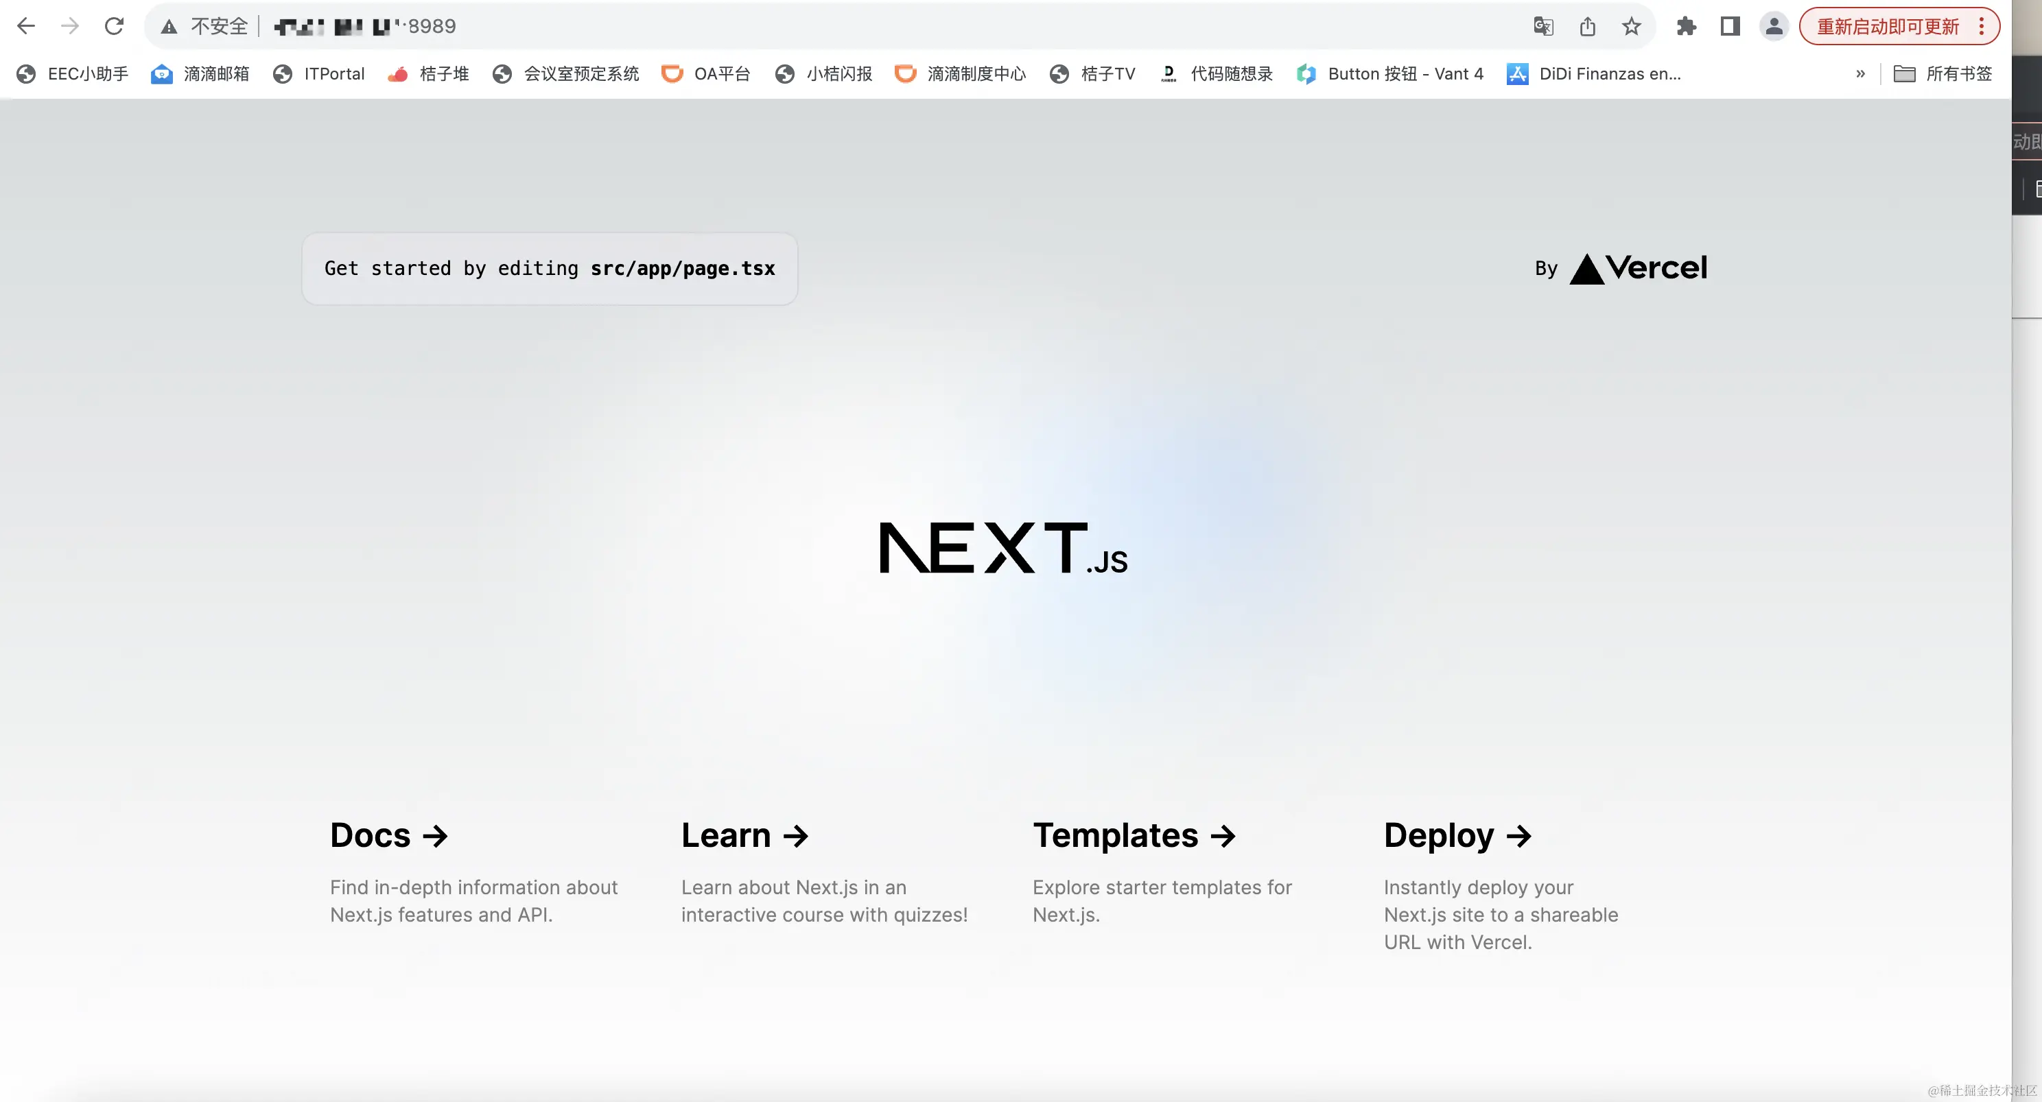2042x1102 pixels.
Task: Click 'Find in-depth information about' description text
Action: [473, 887]
